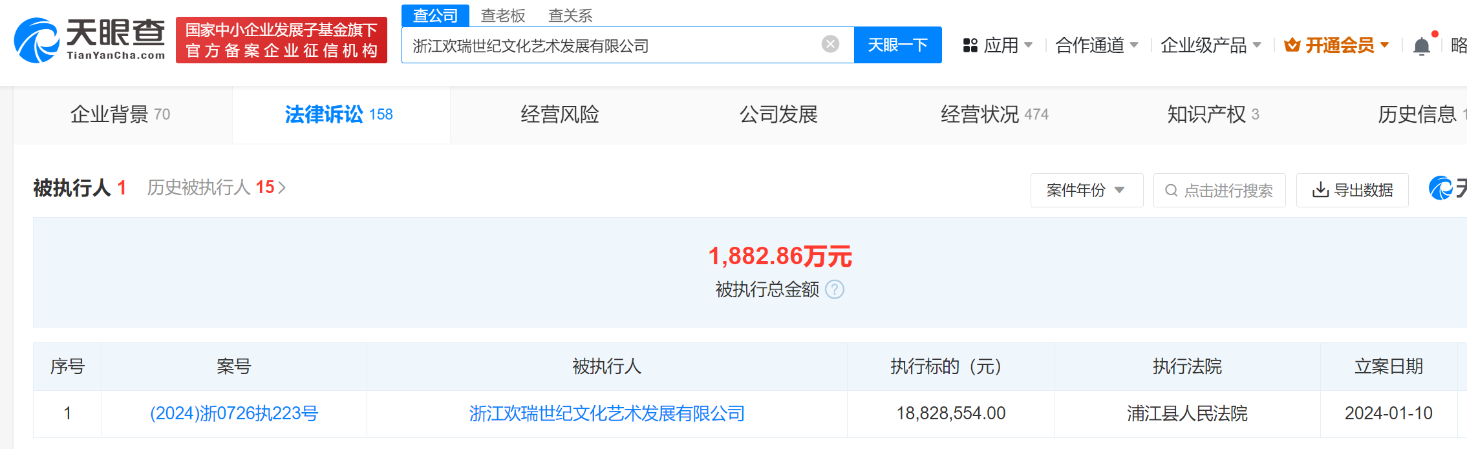Viewport: 1467px width, 449px height.
Task: Select the 查公司 search tab
Action: [435, 15]
